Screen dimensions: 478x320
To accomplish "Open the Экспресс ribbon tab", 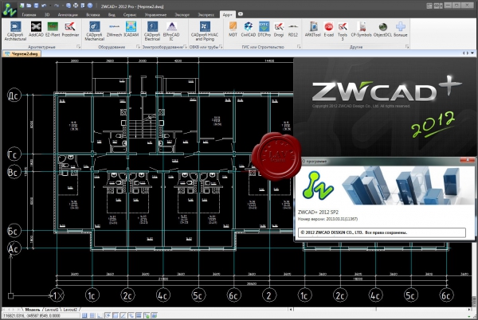I will coord(206,14).
